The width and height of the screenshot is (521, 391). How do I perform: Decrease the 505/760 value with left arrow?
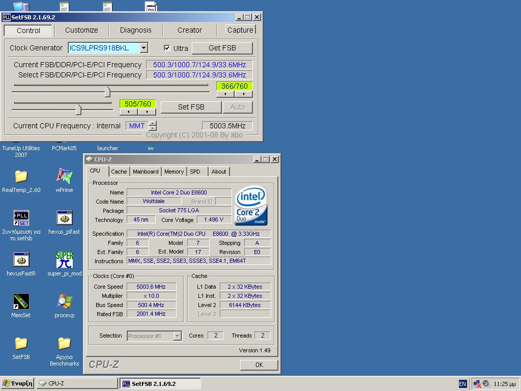click(x=129, y=112)
